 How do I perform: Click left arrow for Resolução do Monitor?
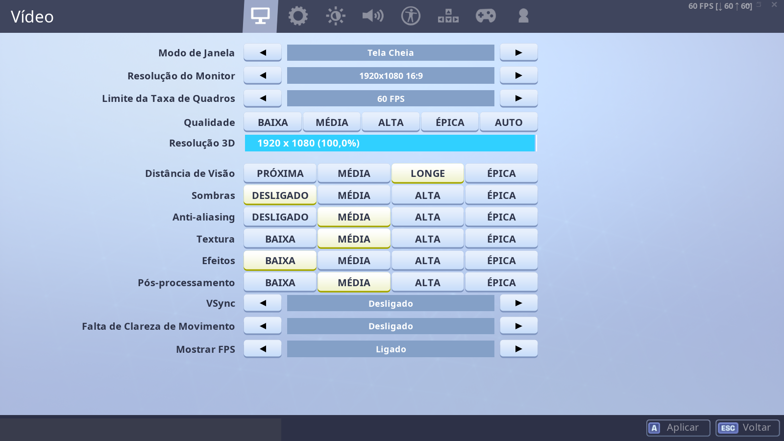(263, 75)
